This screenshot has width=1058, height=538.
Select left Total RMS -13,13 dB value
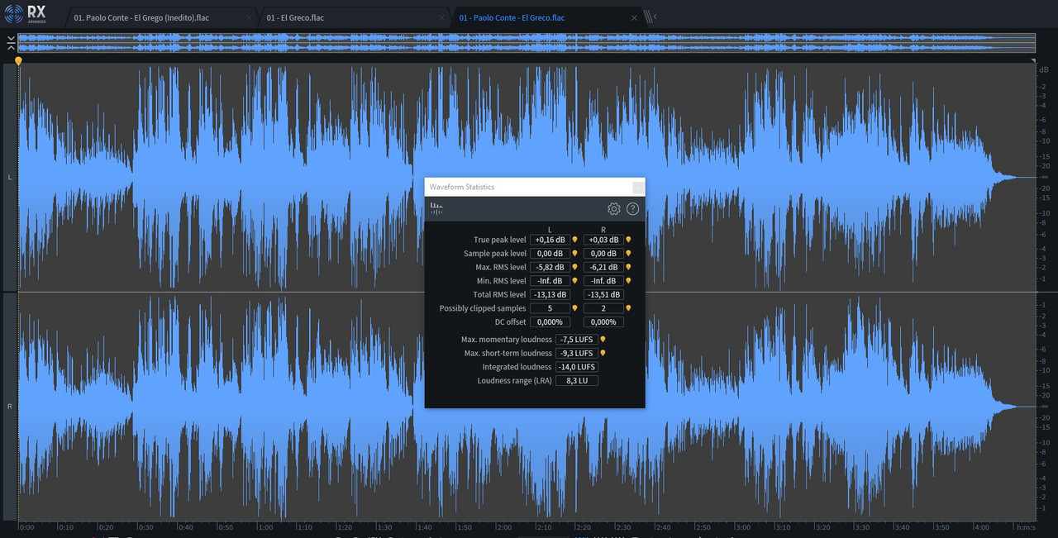tap(550, 294)
